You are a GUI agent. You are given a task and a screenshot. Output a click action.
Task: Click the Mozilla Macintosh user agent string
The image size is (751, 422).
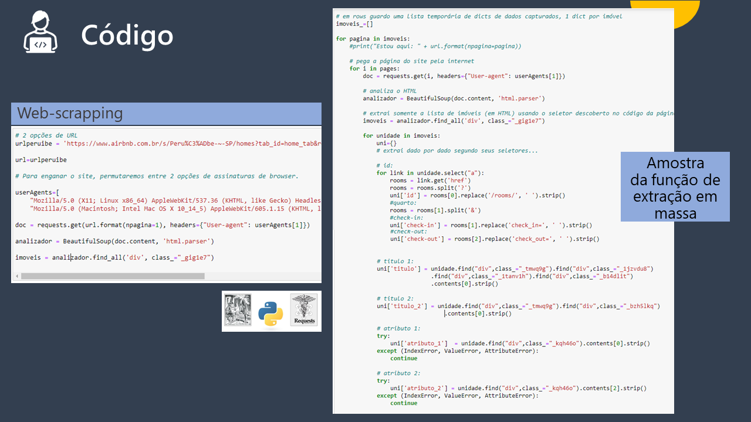[x=175, y=209]
